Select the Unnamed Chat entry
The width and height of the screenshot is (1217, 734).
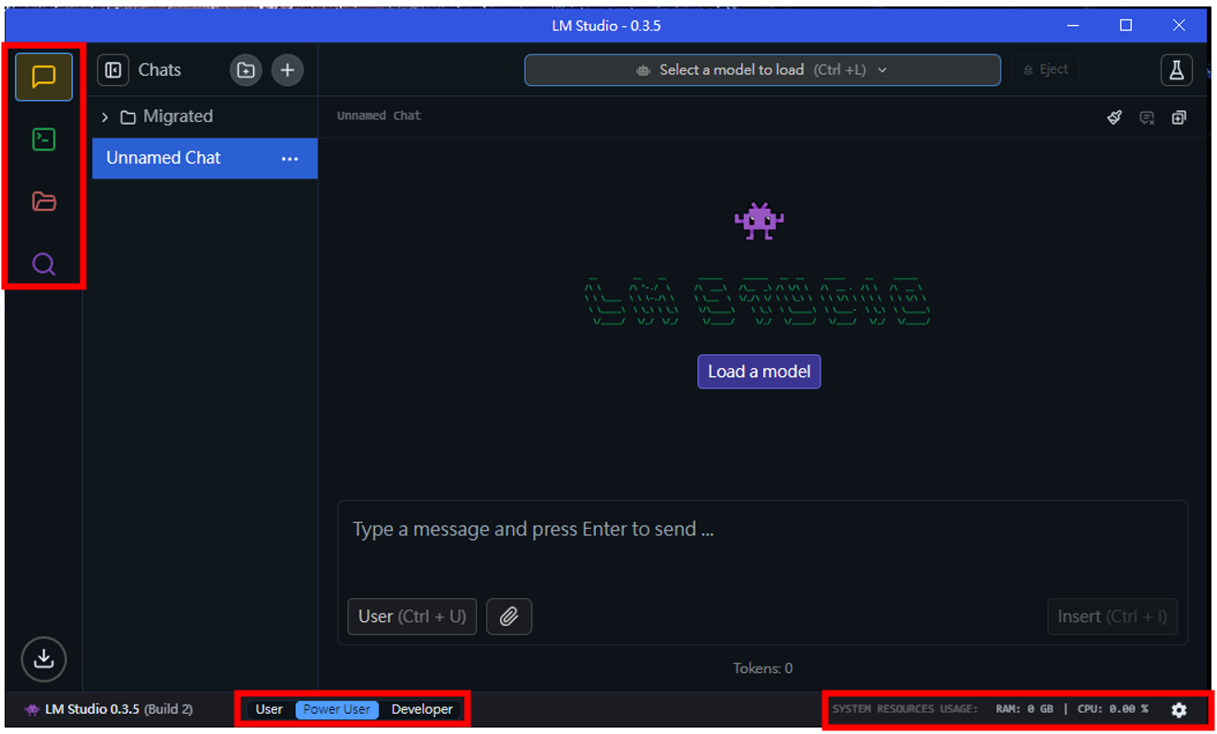click(x=204, y=158)
